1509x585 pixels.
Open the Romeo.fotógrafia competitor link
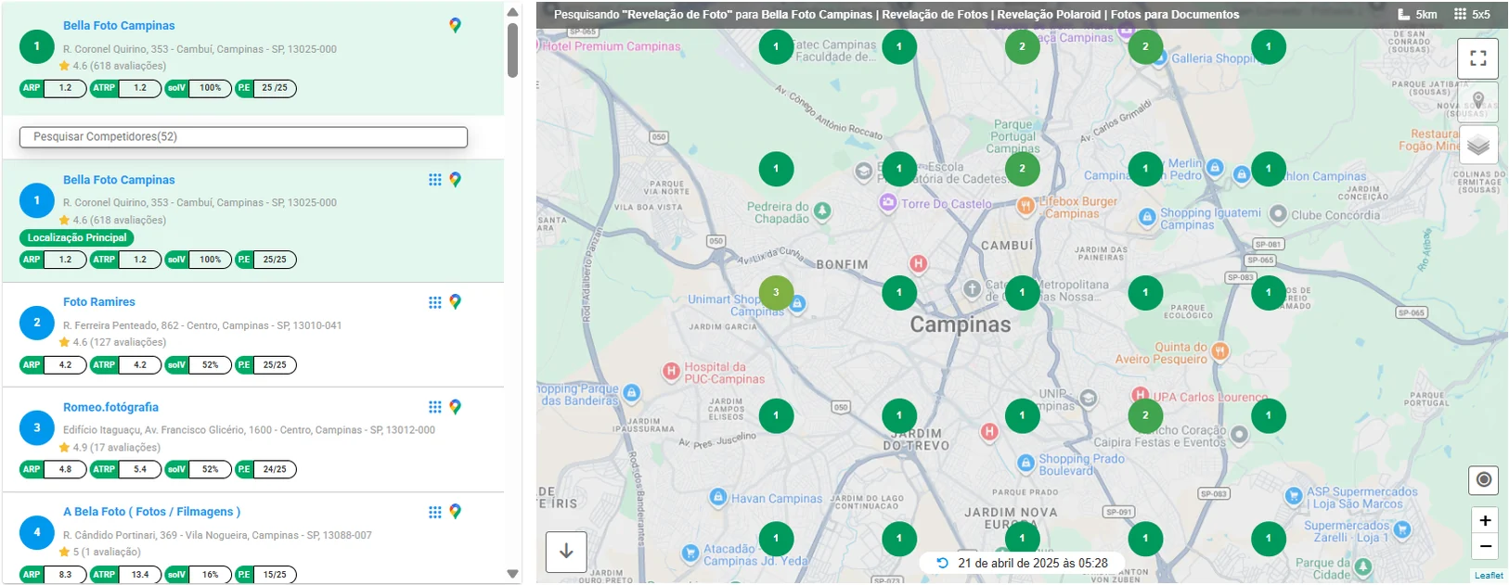(110, 407)
